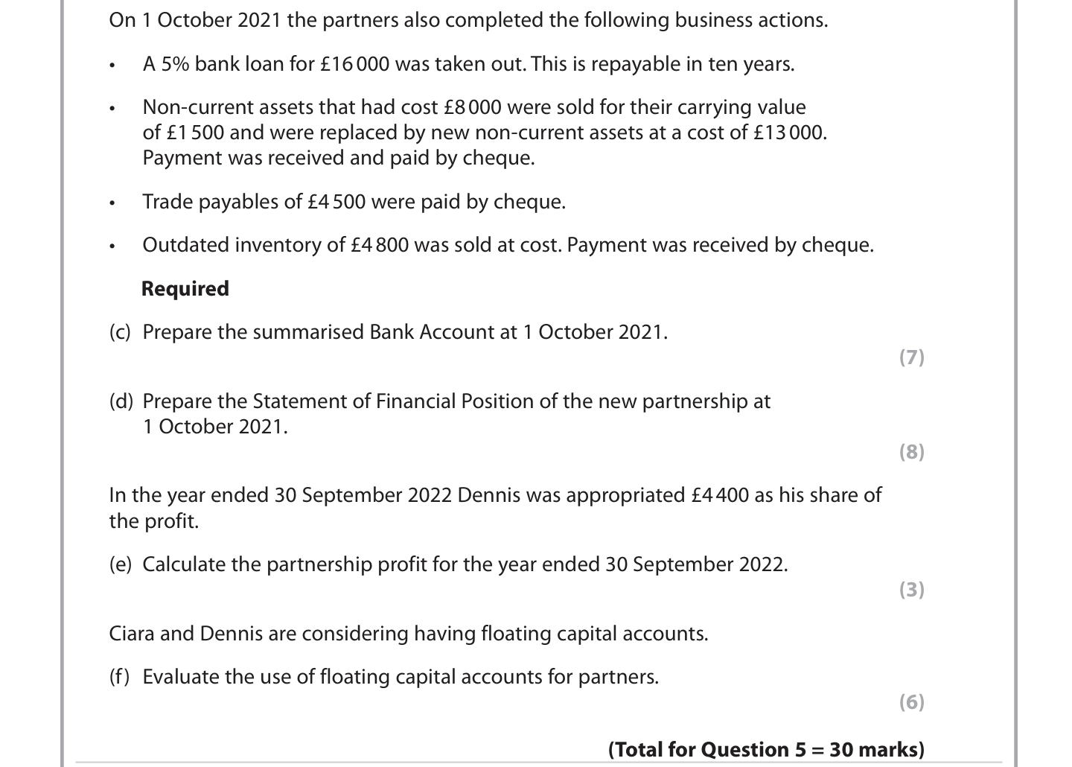Click the (3) marks indicator
Viewport: 1072px width, 767px height.
click(911, 590)
